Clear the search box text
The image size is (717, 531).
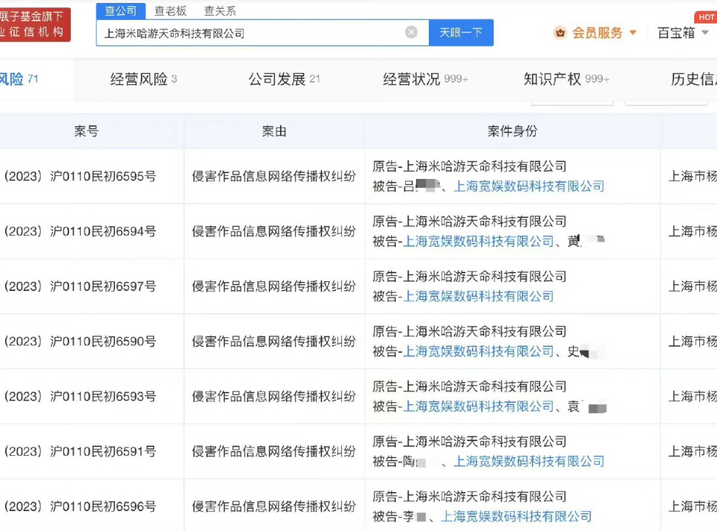pos(411,32)
